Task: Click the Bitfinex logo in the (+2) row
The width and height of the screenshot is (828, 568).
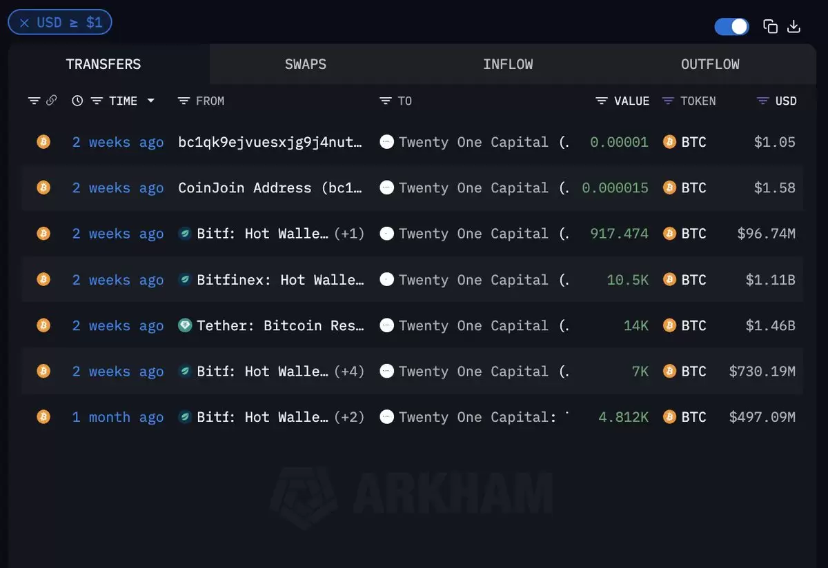Action: (185, 417)
